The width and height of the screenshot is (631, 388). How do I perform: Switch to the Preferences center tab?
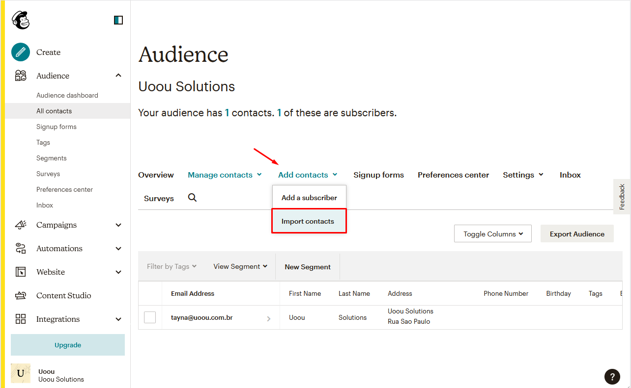coord(453,175)
